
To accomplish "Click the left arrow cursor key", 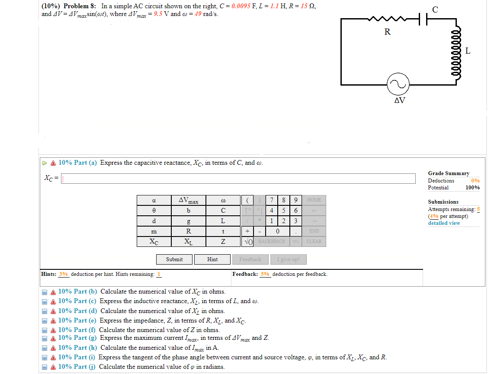I will coord(314,210).
